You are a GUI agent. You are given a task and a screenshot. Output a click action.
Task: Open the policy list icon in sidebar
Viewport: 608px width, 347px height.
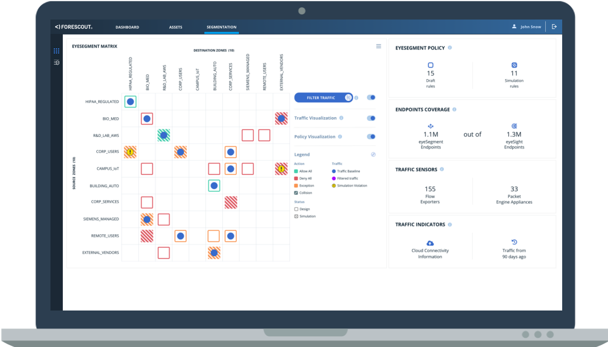pos(57,63)
